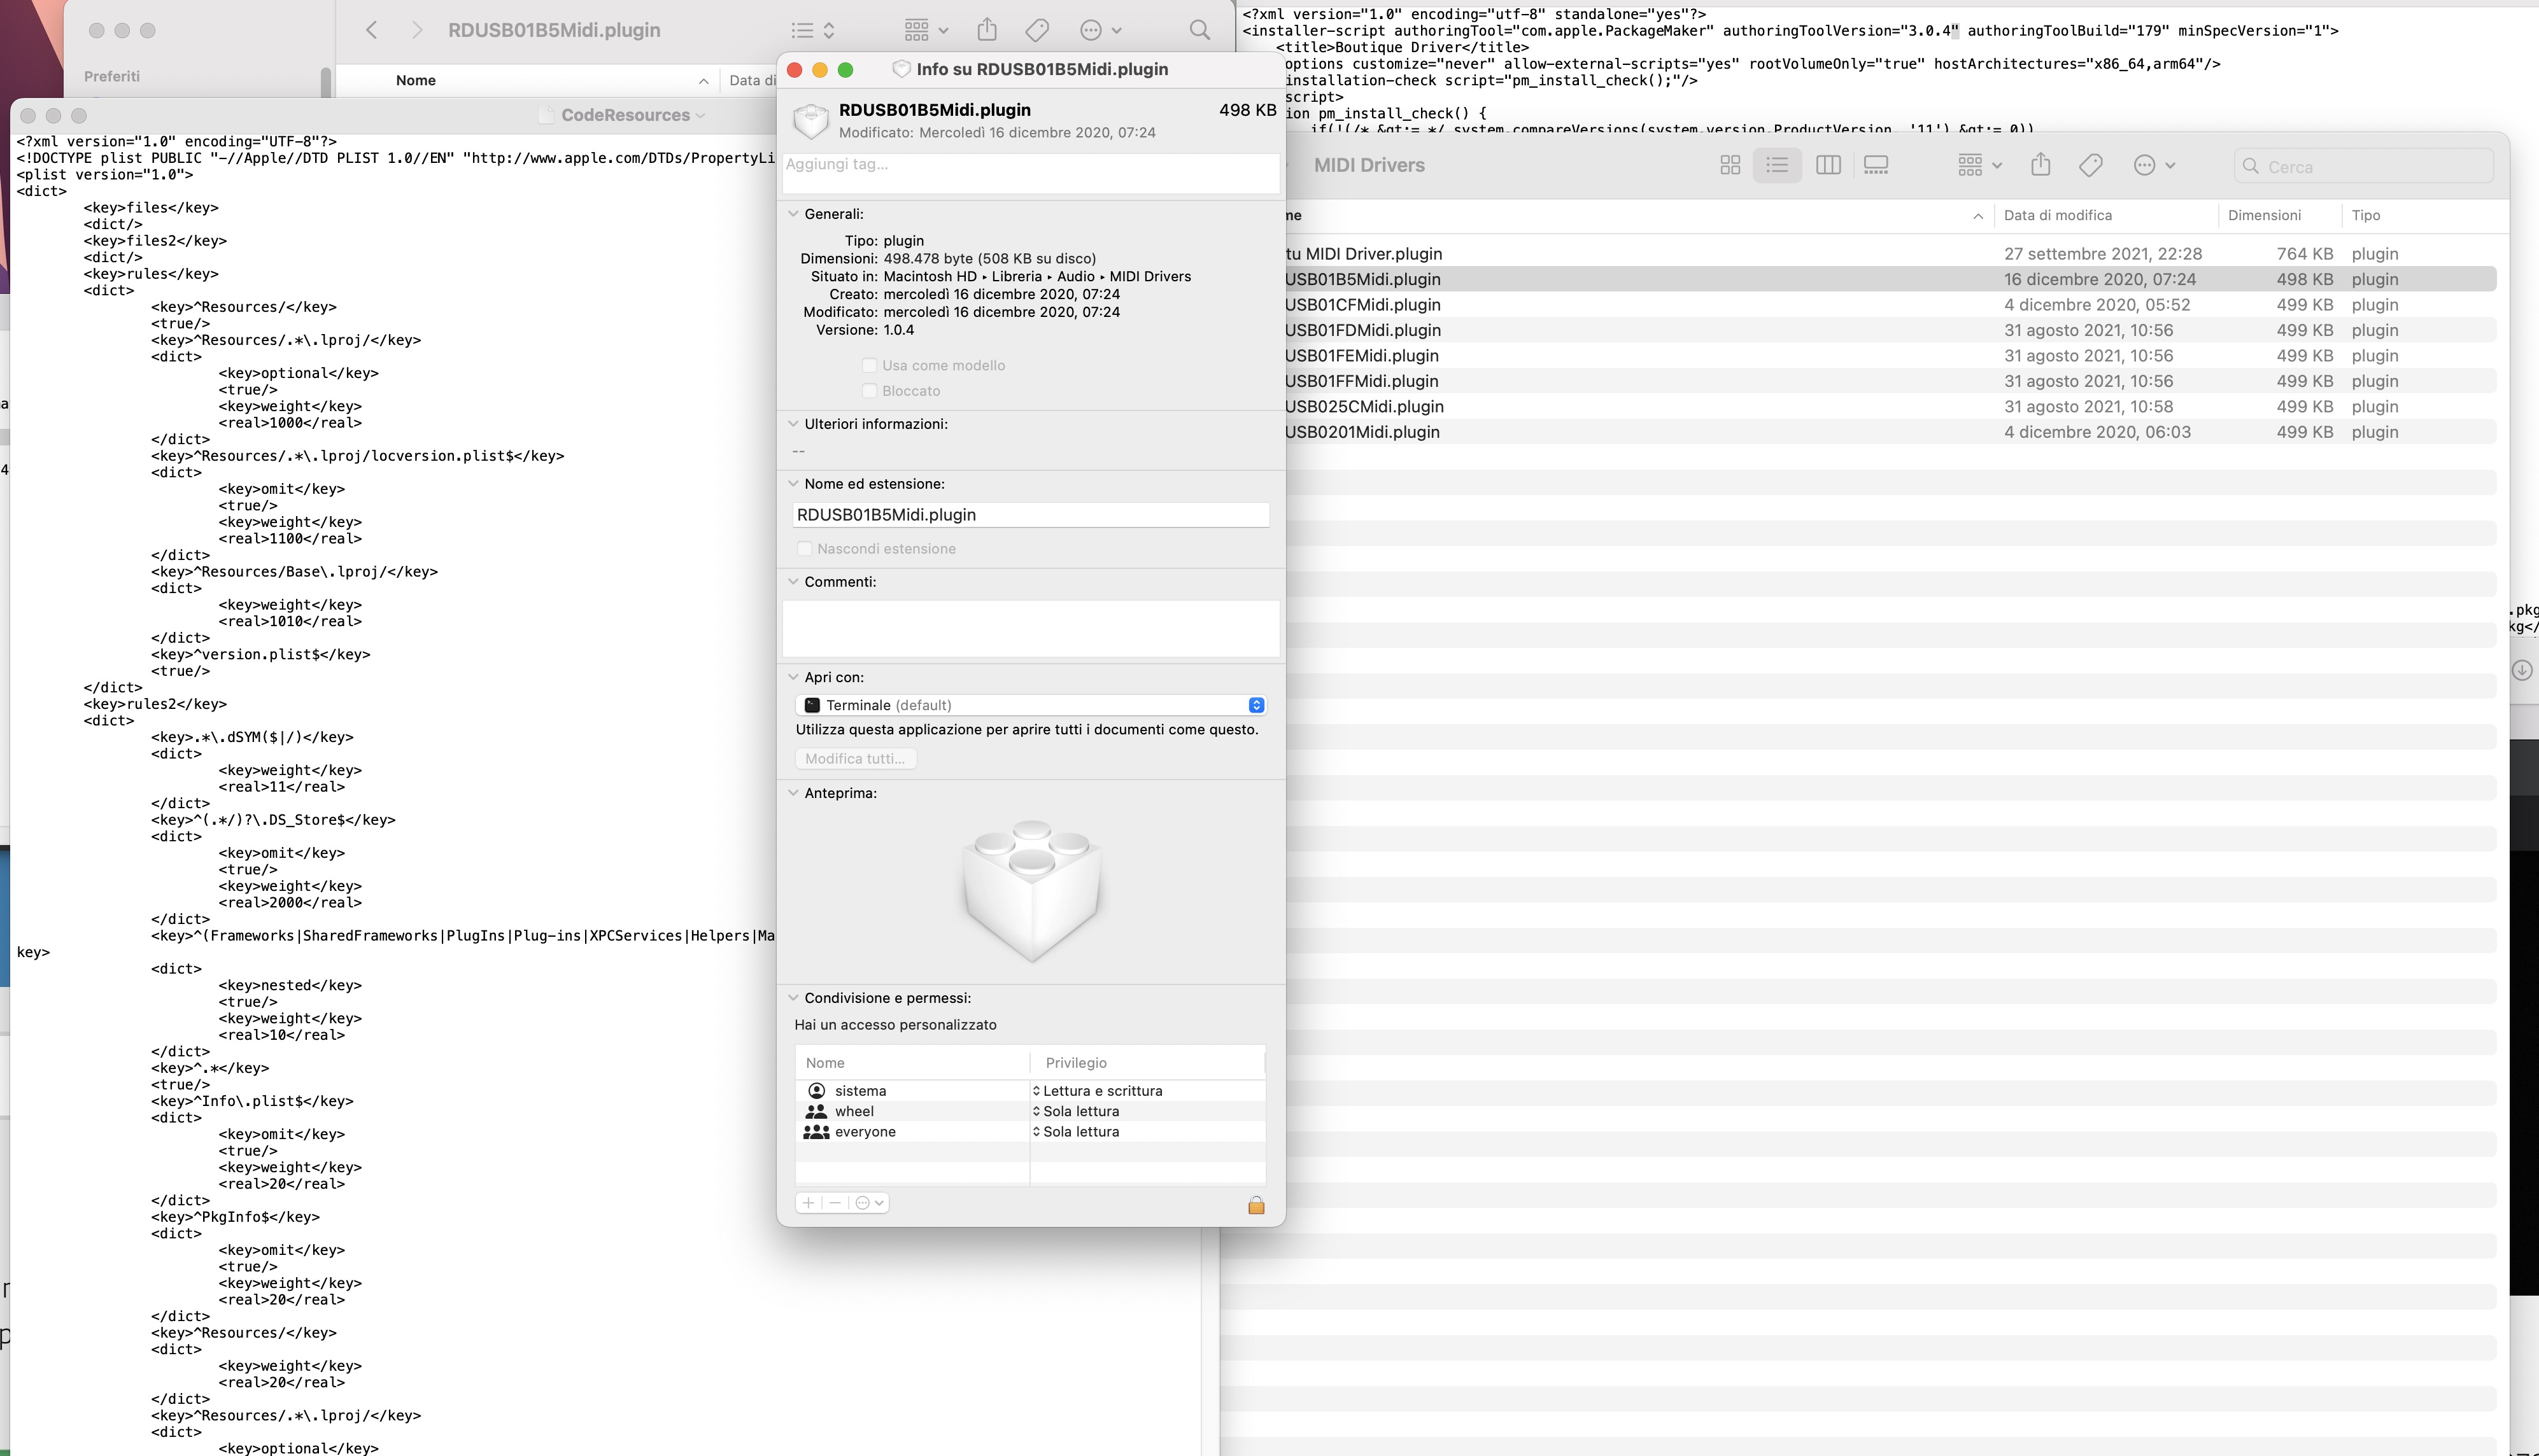Toggle the Usa come modello checkbox

869,365
